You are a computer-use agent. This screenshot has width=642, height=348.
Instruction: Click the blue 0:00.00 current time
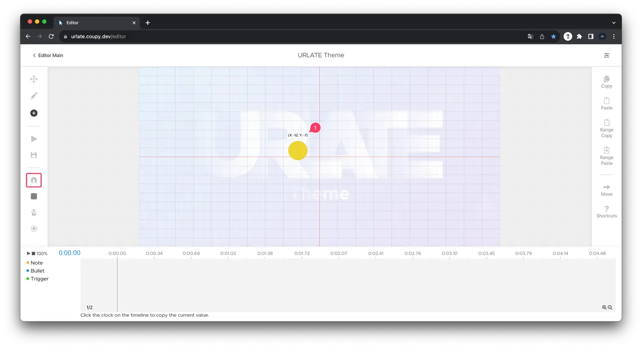coord(69,253)
